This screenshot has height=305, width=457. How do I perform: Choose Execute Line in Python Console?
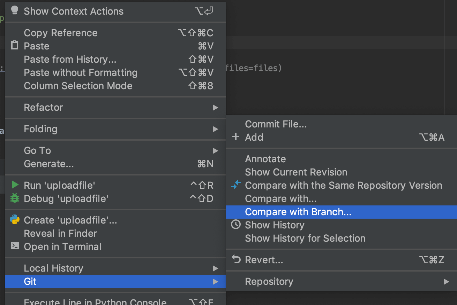(x=115, y=301)
